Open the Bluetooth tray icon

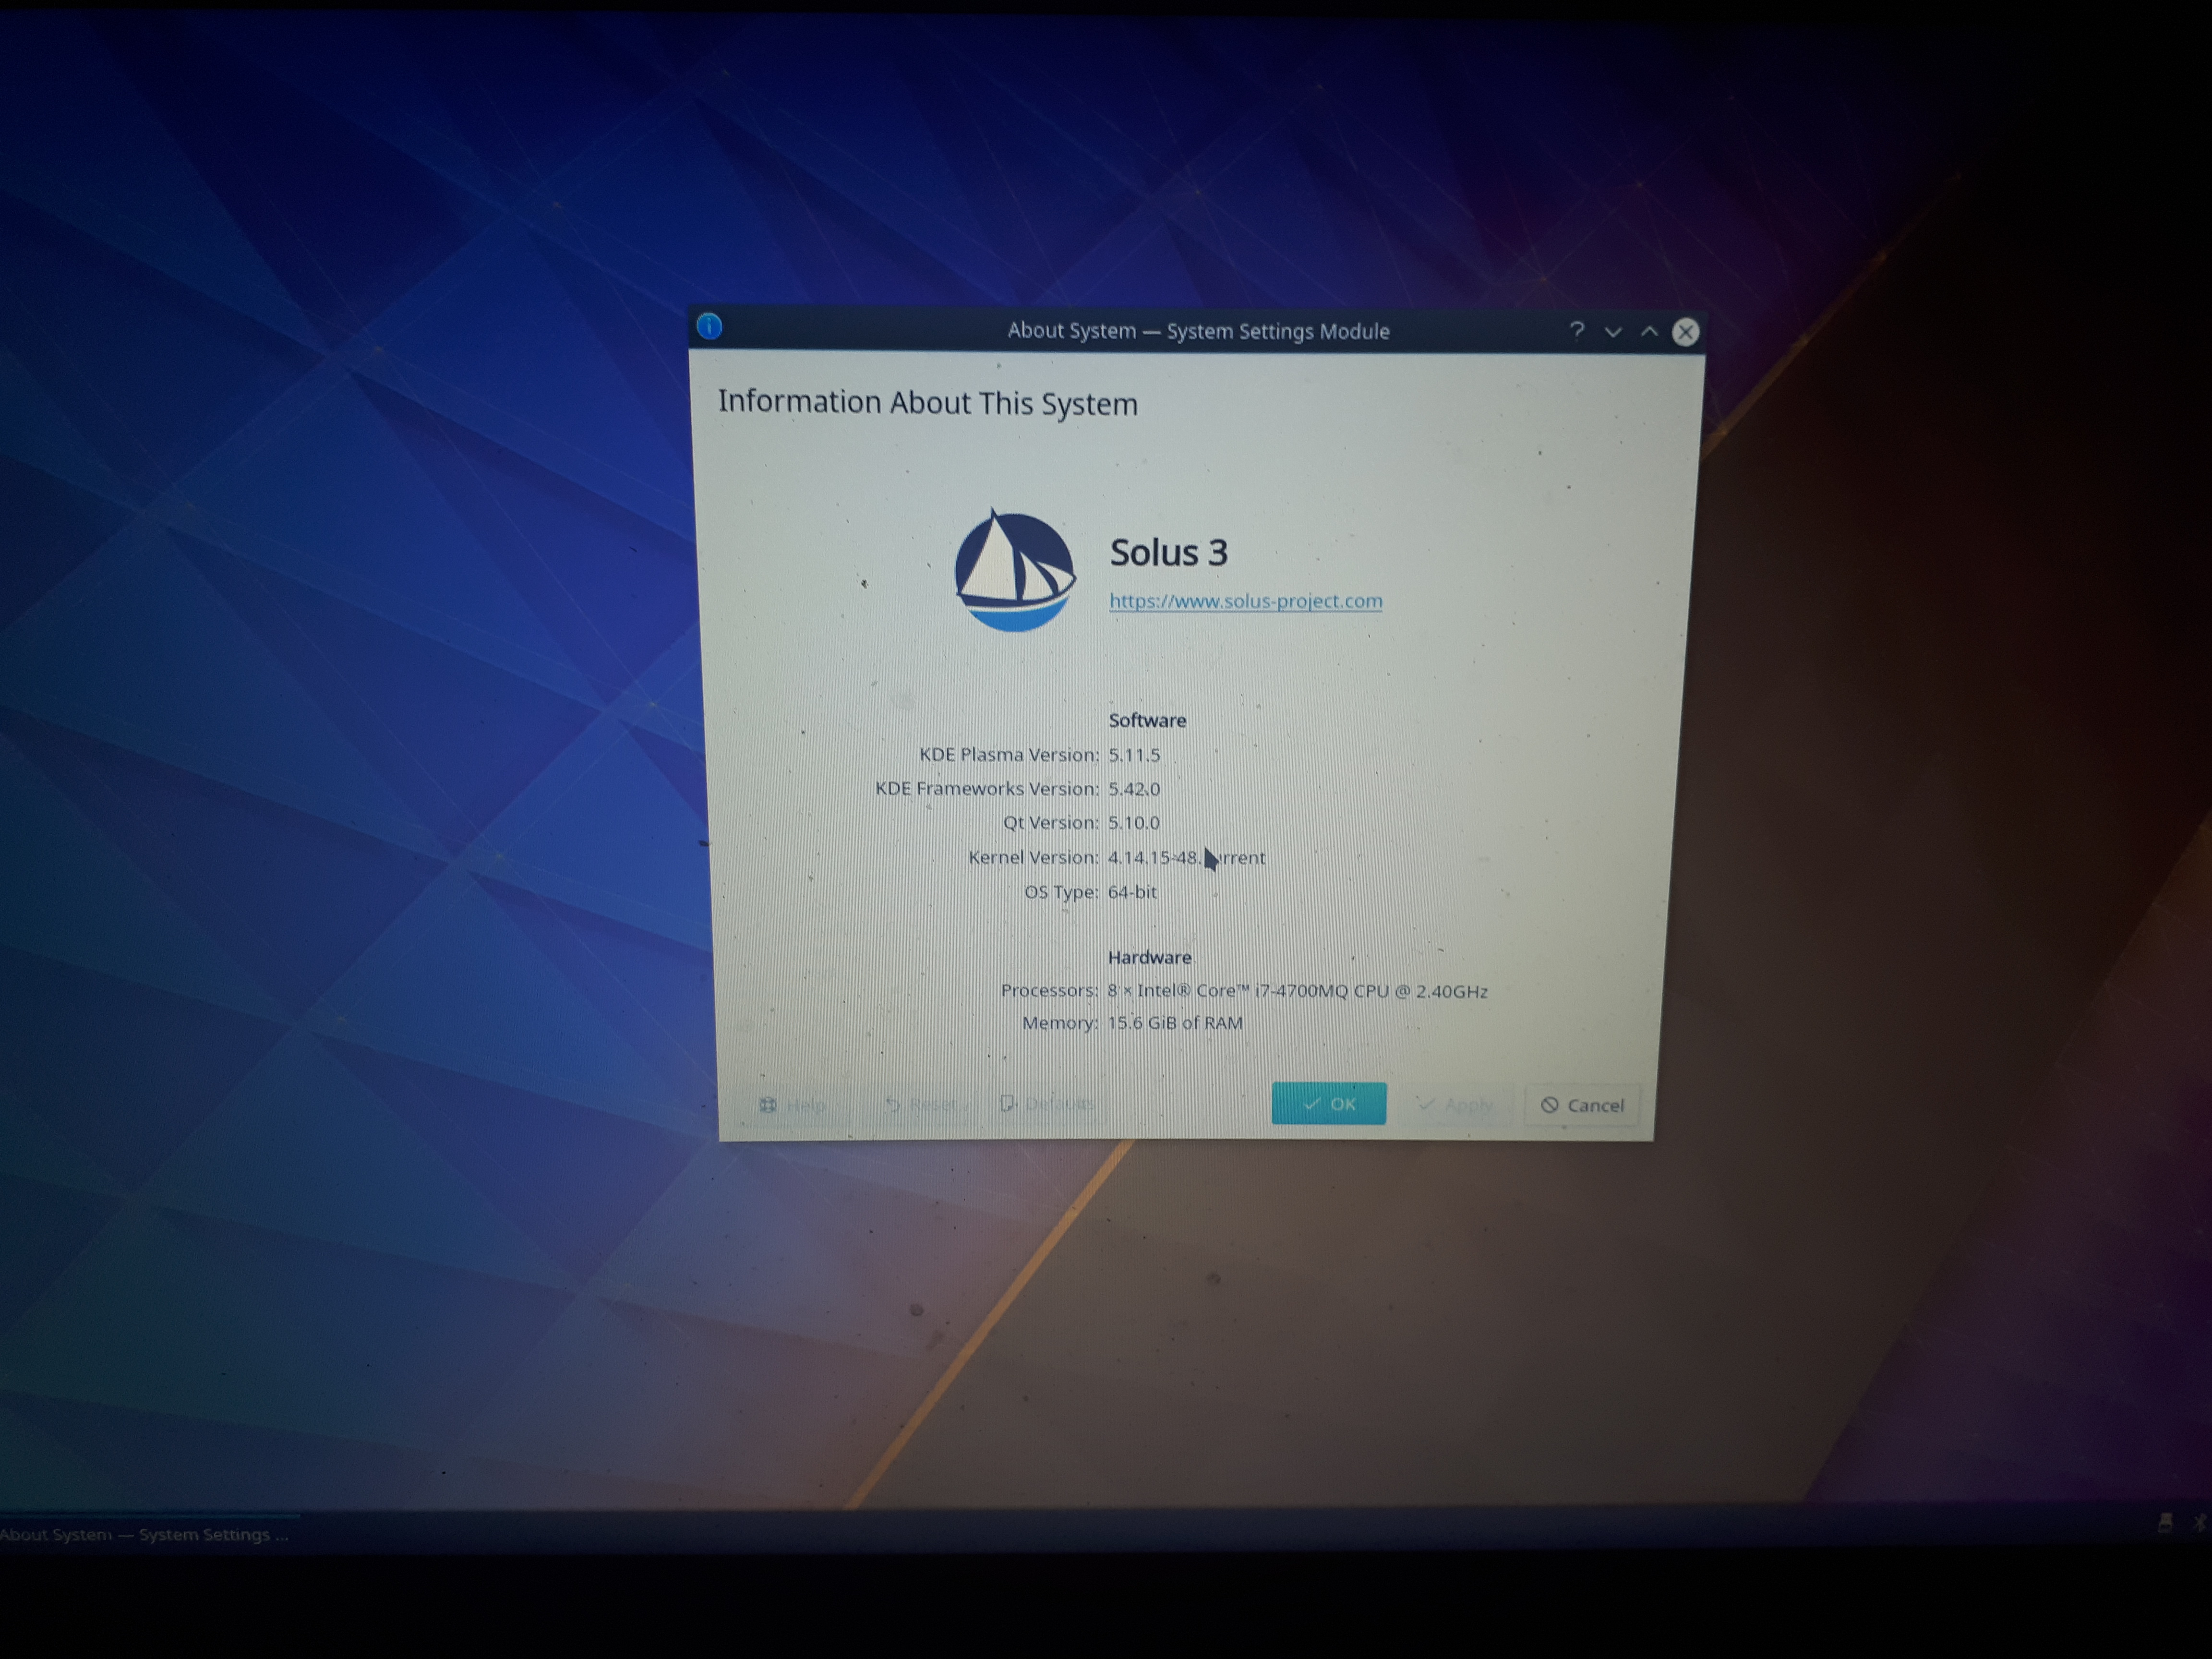click(2200, 1523)
